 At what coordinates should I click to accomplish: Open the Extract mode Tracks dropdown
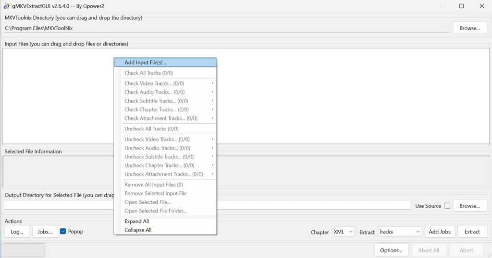click(x=399, y=232)
